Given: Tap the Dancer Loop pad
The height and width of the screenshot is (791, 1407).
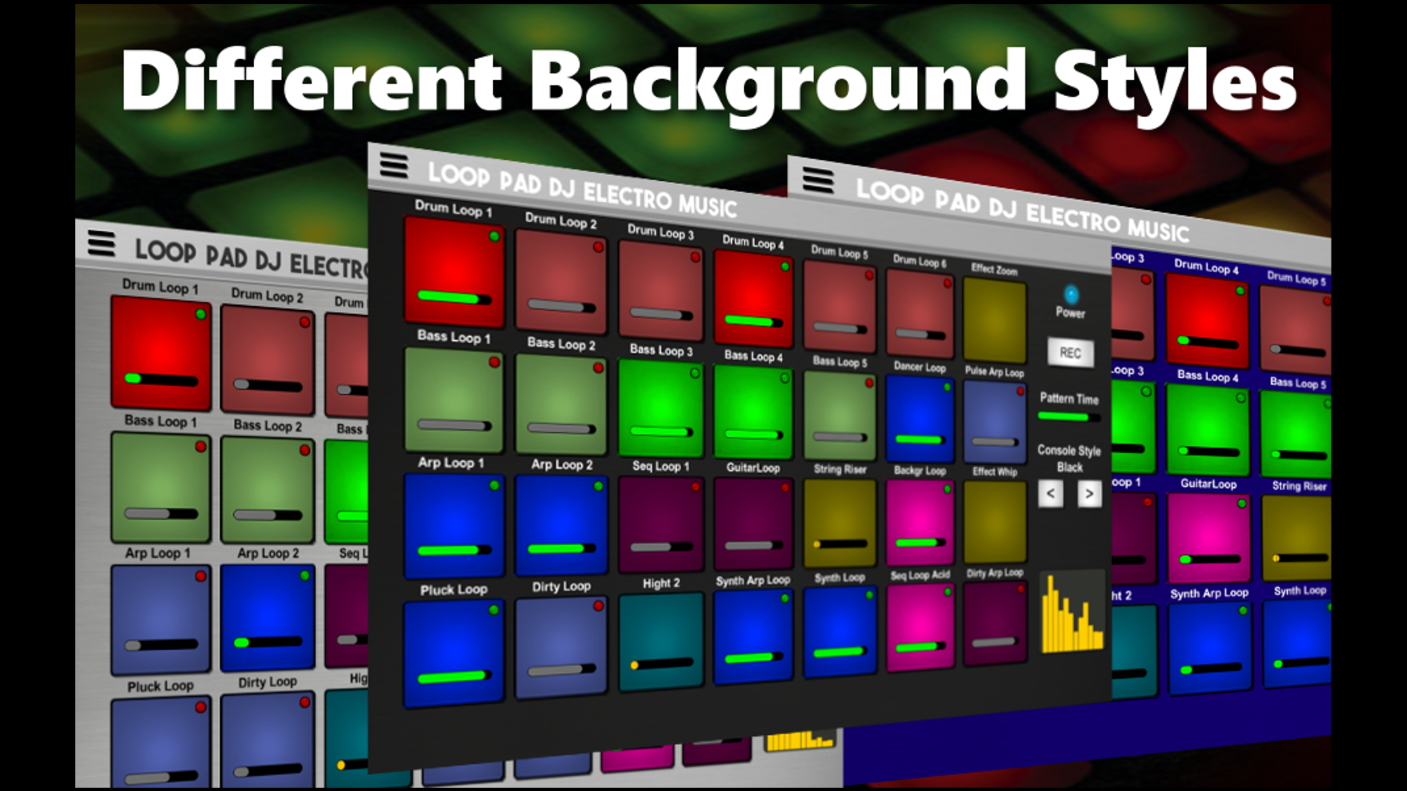Looking at the screenshot, I should pyautogui.click(x=919, y=417).
